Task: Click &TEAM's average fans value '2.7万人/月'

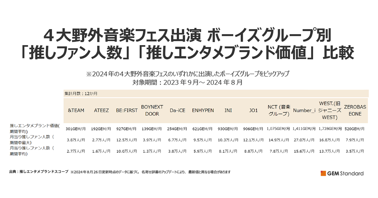Action: pyautogui.click(x=76, y=151)
